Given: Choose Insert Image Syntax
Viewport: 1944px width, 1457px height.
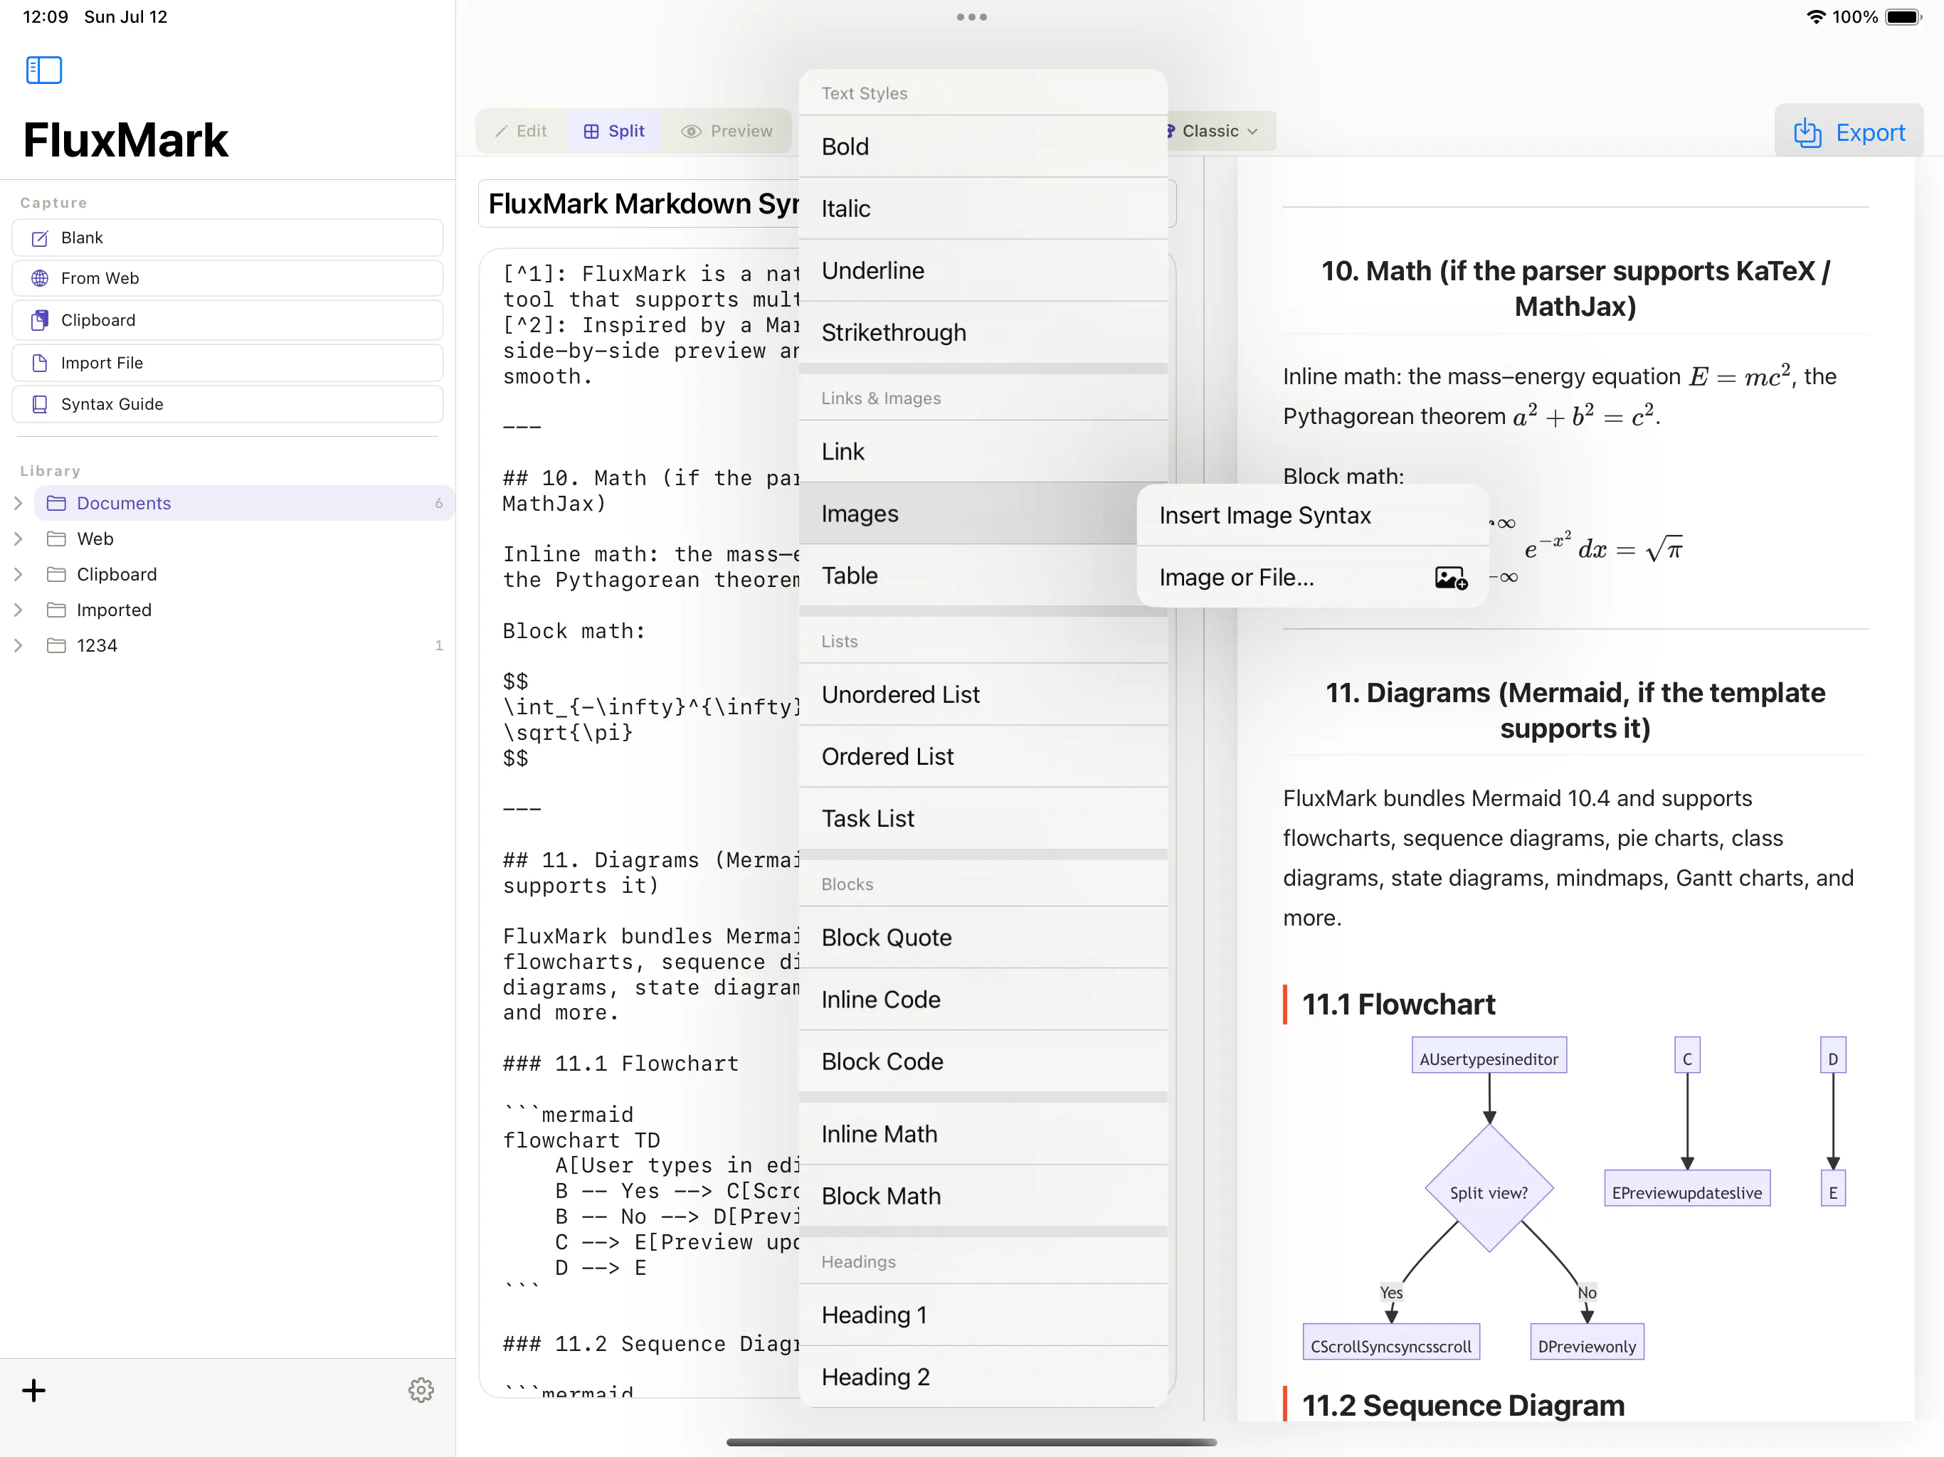Looking at the screenshot, I should 1312,515.
